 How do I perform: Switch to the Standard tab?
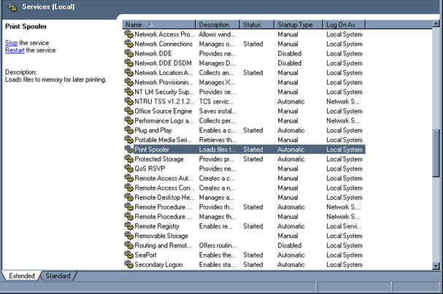[58, 276]
